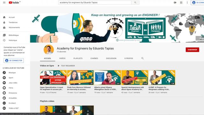Open the YouTube apps grid
Screen dimensions: 204x115
pos(181,3)
